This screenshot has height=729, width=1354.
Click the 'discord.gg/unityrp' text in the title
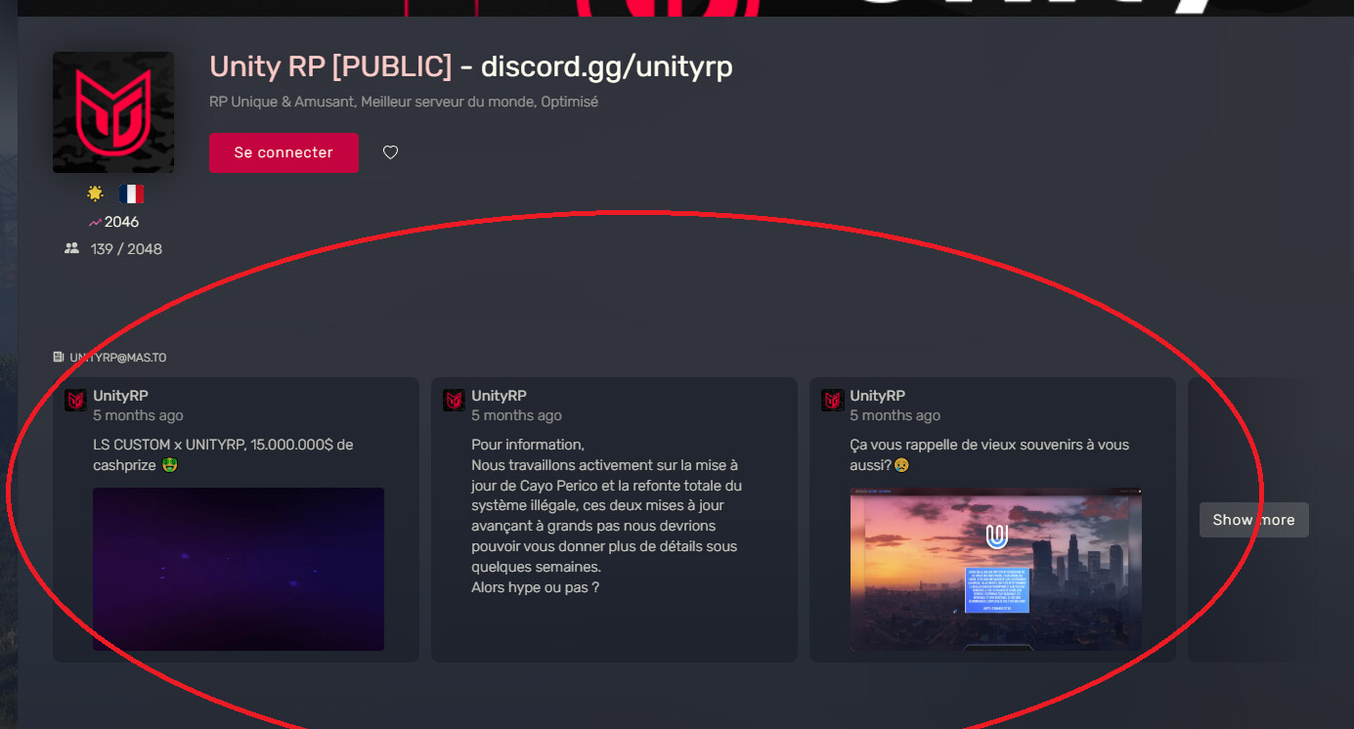(x=606, y=66)
